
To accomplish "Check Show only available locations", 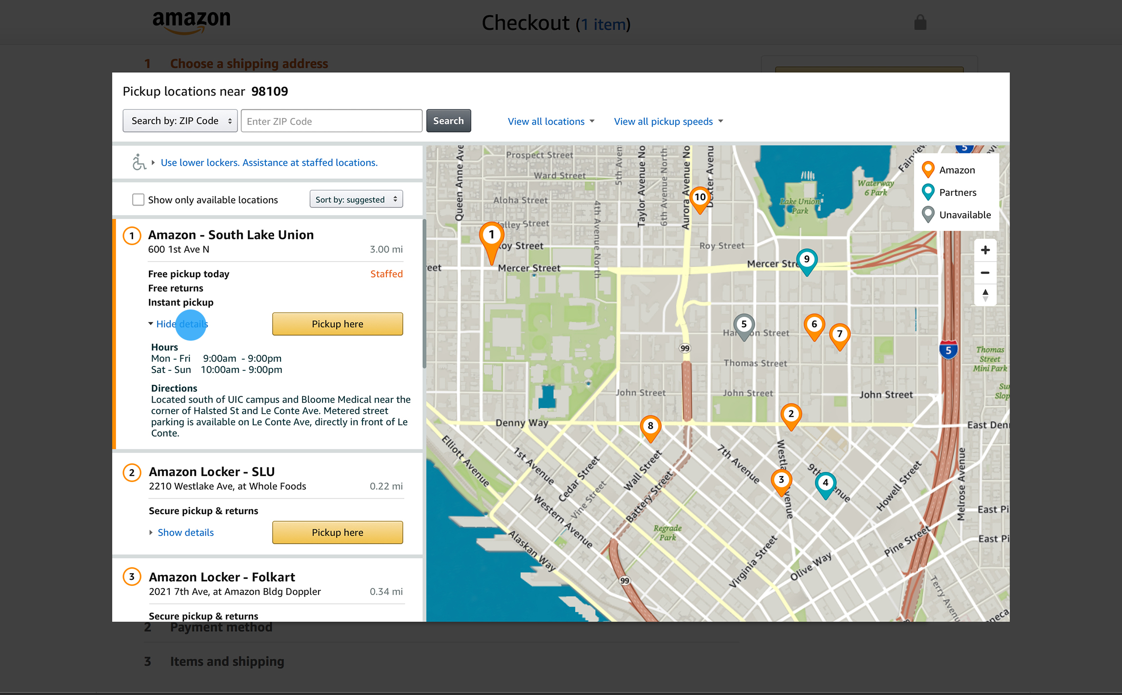I will tap(139, 200).
